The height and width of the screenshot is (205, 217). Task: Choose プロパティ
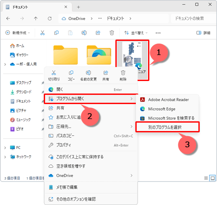click(91, 145)
